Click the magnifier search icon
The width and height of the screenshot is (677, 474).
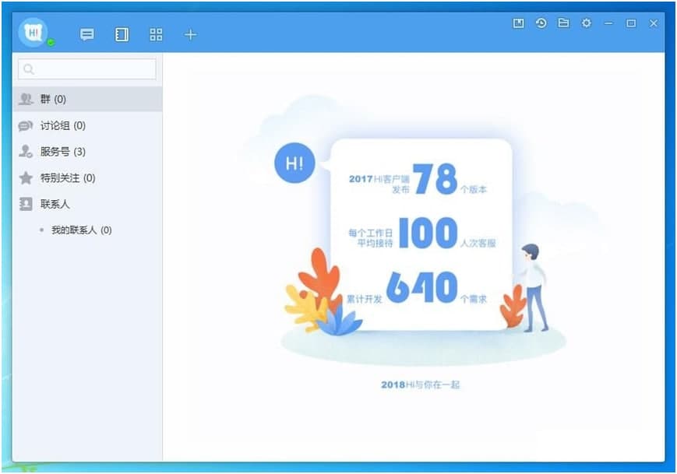(x=29, y=69)
